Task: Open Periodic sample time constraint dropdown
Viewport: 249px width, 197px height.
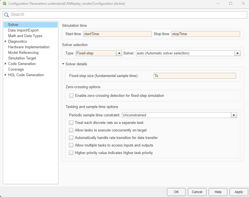Action: 234,115
